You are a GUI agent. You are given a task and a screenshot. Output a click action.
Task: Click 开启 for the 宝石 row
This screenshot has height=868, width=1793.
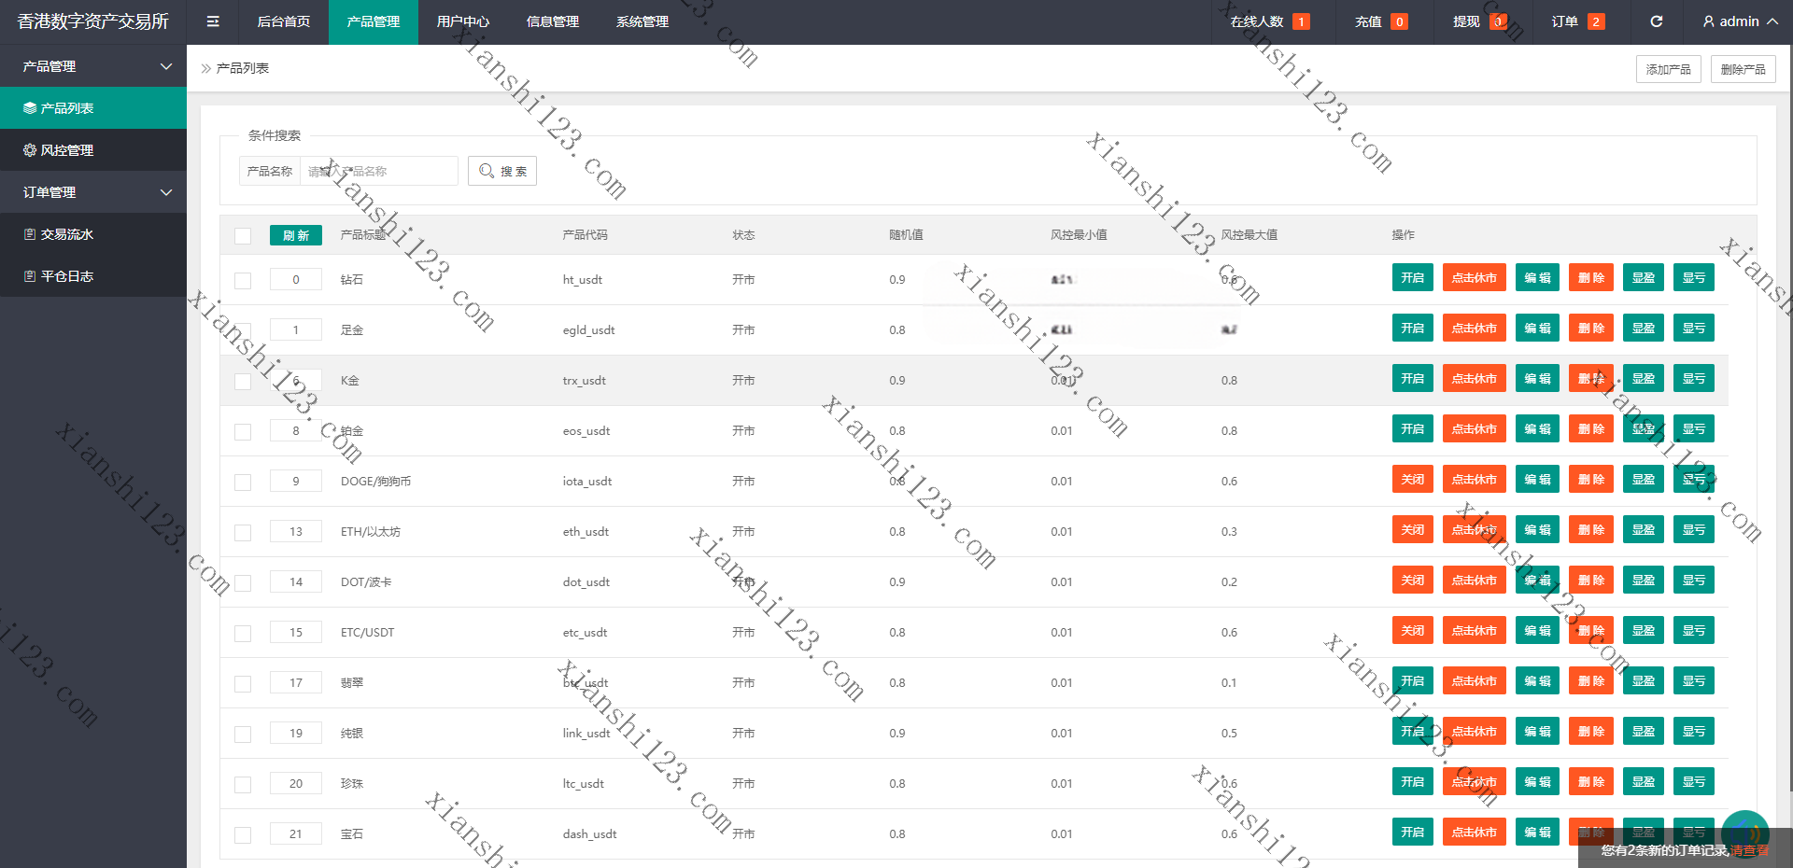[1413, 833]
